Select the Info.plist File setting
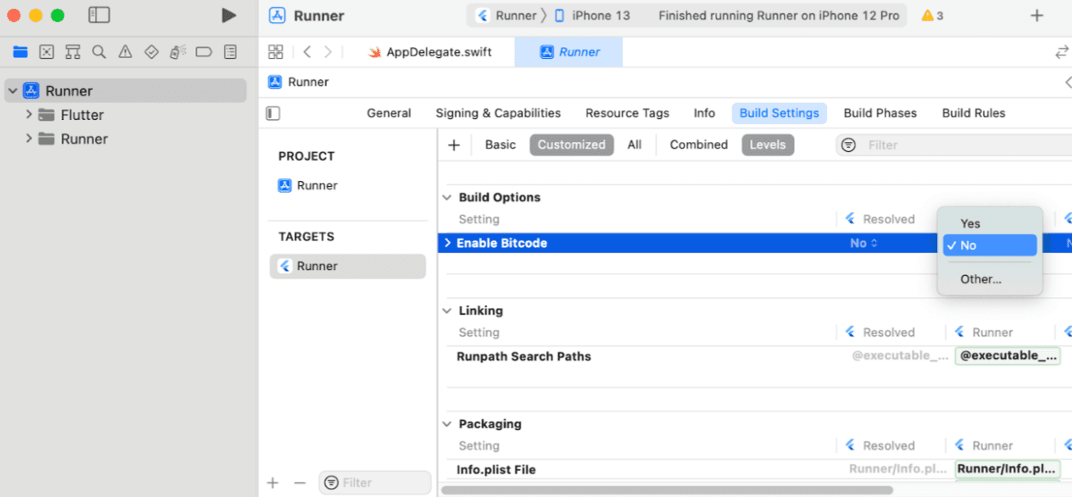This screenshot has width=1072, height=497. (496, 470)
